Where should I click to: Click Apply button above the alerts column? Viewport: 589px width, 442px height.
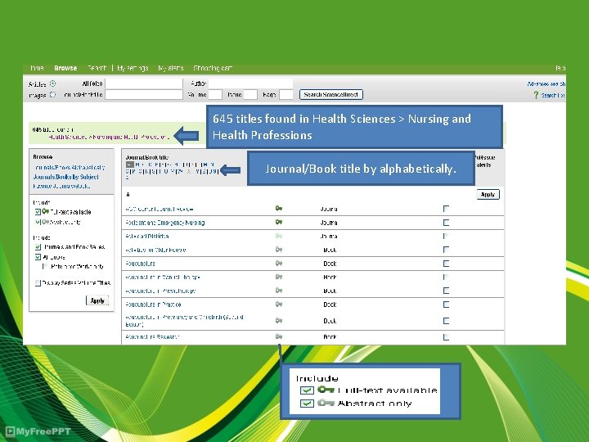[x=488, y=194]
